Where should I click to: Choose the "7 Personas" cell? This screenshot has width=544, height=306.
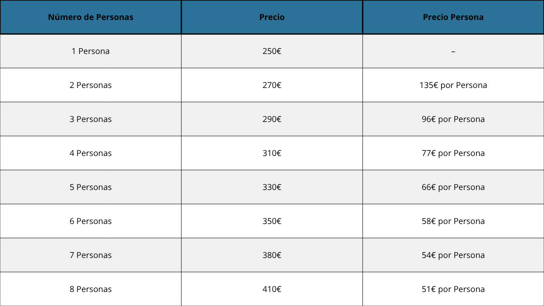tap(91, 255)
